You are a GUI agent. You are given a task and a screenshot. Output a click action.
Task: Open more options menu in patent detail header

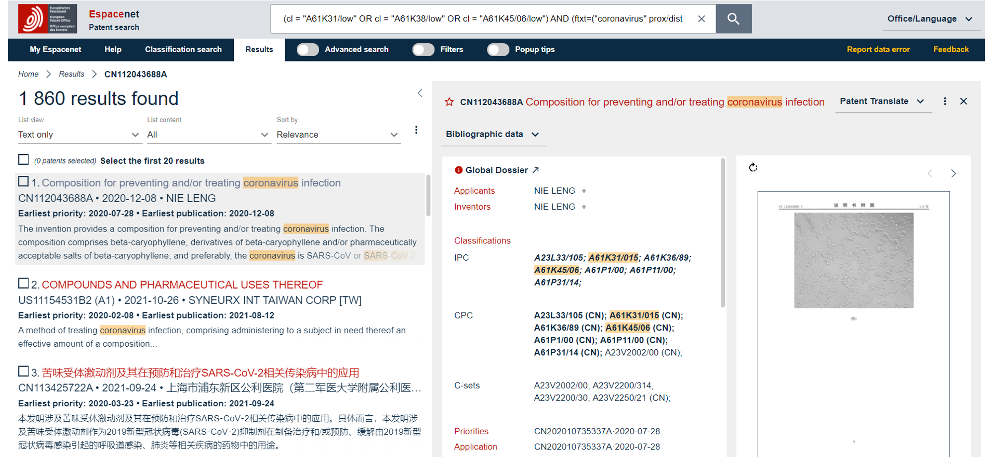(945, 101)
